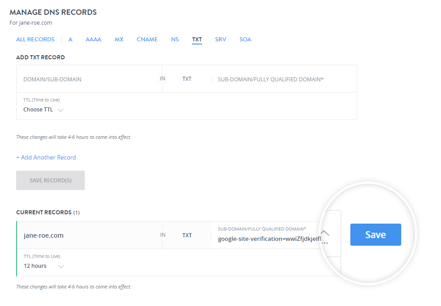Switch to the ALL RECORDS tab
Image resolution: width=441 pixels, height=306 pixels.
tap(35, 40)
